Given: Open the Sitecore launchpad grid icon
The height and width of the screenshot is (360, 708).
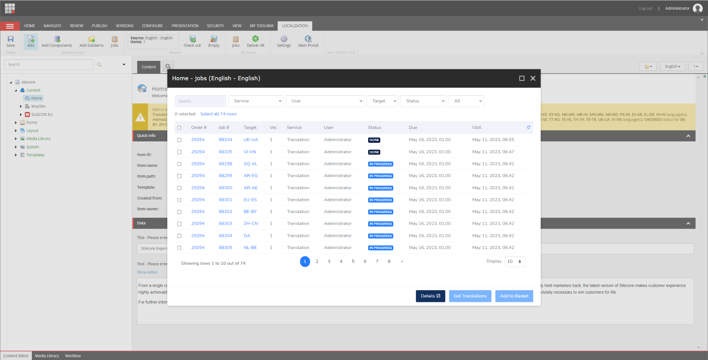Looking at the screenshot, I should pos(10,8).
